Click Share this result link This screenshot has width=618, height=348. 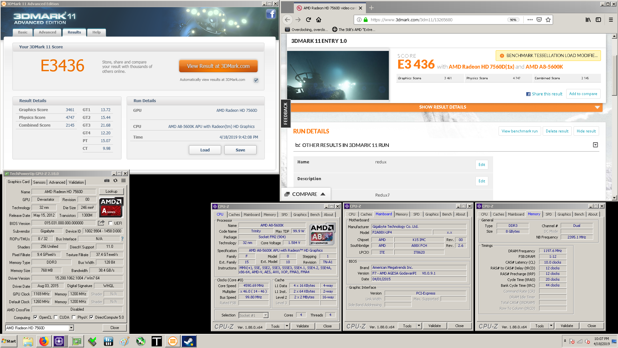point(544,94)
